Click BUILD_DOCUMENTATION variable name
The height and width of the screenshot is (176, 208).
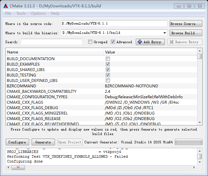point(31,59)
